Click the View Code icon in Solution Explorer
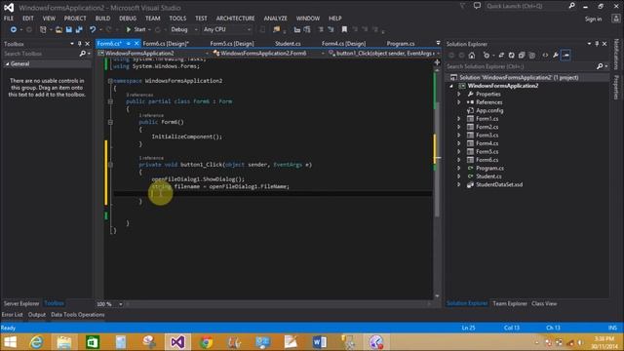Image resolution: width=624 pixels, height=351 pixels. (545, 56)
